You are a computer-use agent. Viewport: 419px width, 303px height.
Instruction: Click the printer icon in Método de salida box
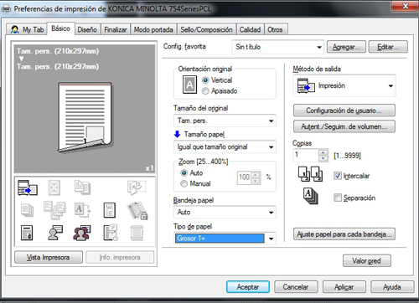pos(306,86)
